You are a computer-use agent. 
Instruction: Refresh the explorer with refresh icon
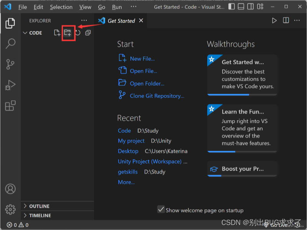tap(78, 33)
